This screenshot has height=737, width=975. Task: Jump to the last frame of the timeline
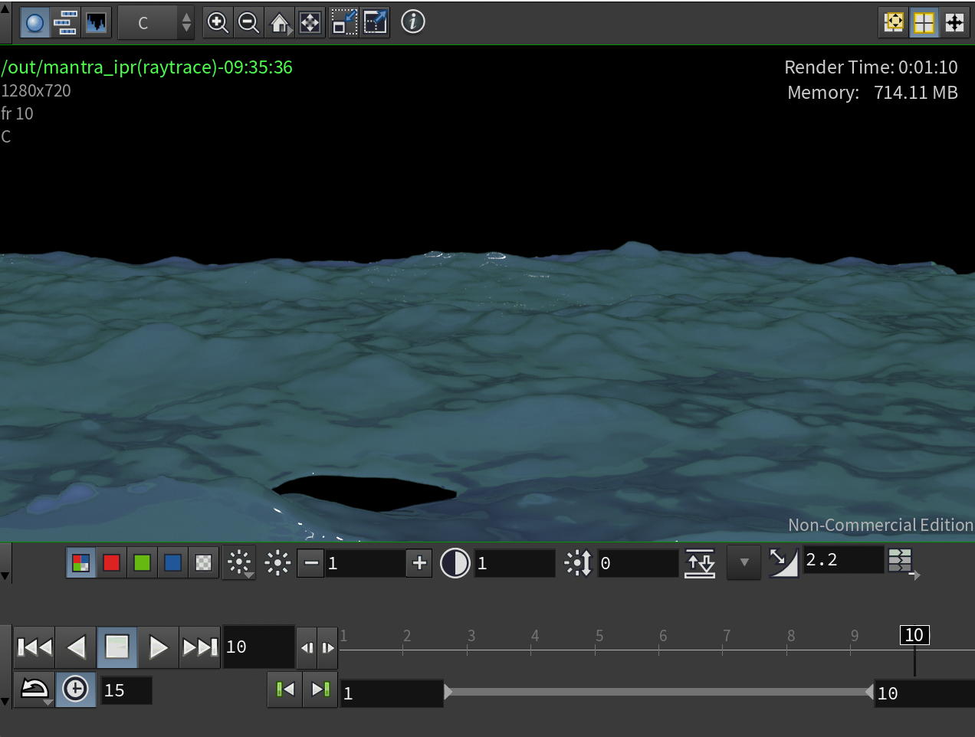click(199, 646)
